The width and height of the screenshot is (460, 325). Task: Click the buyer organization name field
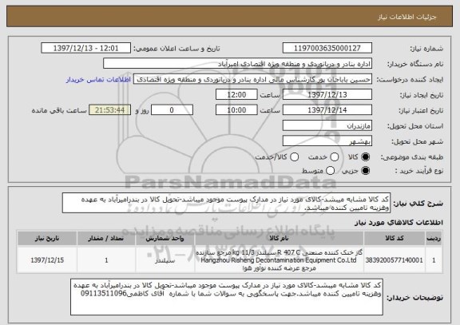(x=238, y=64)
